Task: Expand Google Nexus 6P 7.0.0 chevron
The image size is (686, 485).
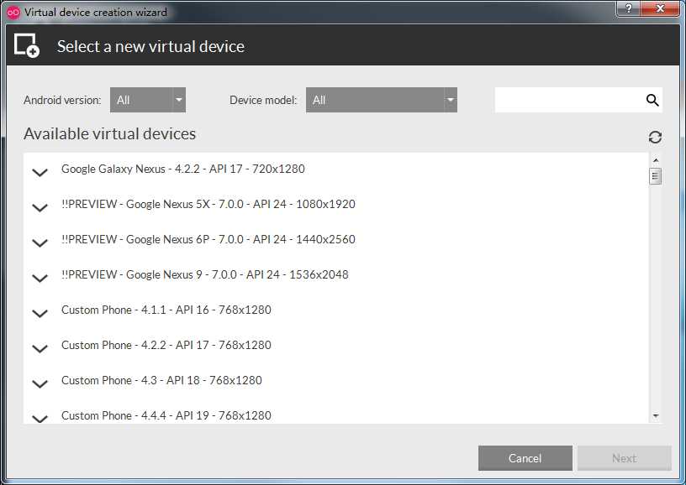Action: coord(40,242)
